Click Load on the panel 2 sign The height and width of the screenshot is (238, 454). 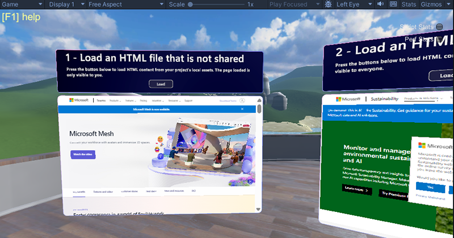[442, 75]
